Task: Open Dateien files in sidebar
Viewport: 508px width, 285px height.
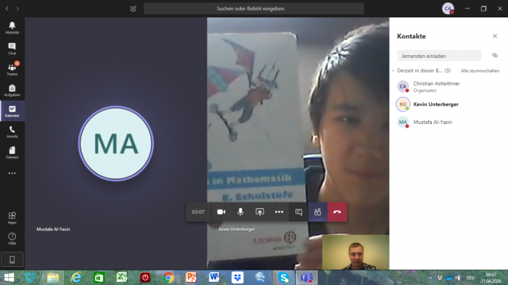Action: (12, 152)
